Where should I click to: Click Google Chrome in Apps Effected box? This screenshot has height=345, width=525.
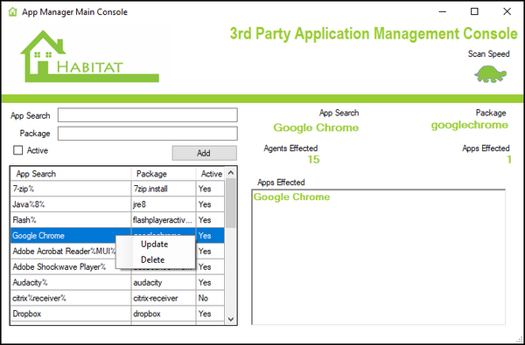(x=291, y=197)
